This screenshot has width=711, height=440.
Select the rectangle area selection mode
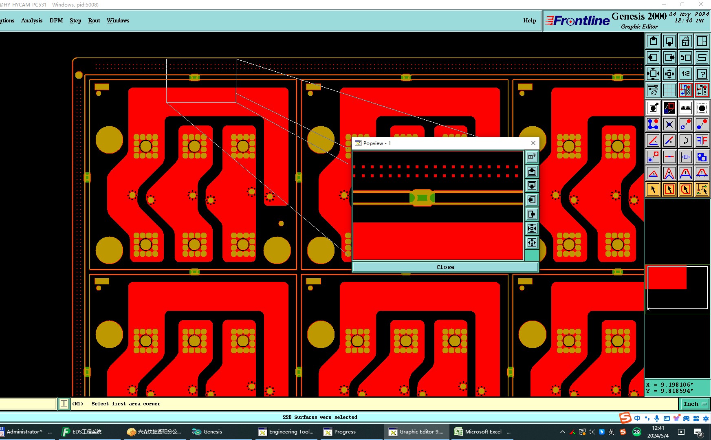669,189
